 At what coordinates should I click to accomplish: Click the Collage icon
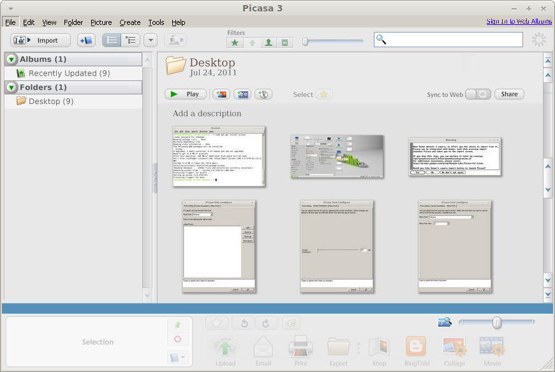point(454,351)
